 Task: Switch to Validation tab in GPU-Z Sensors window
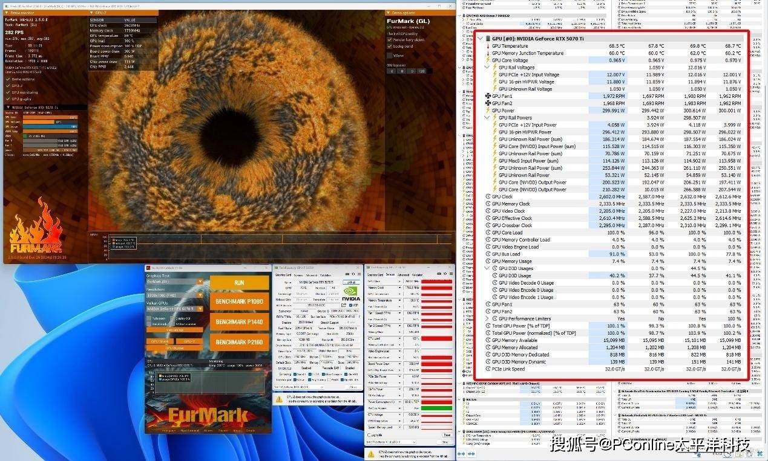click(417, 275)
